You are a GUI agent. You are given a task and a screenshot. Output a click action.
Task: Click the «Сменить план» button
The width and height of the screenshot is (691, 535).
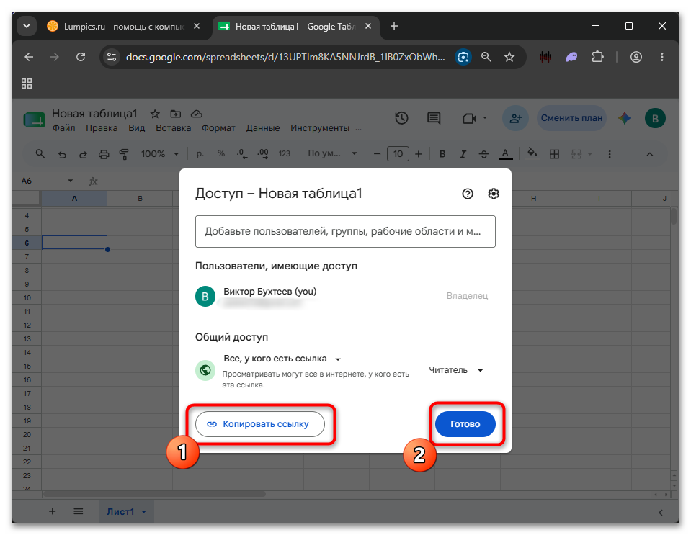pos(571,118)
